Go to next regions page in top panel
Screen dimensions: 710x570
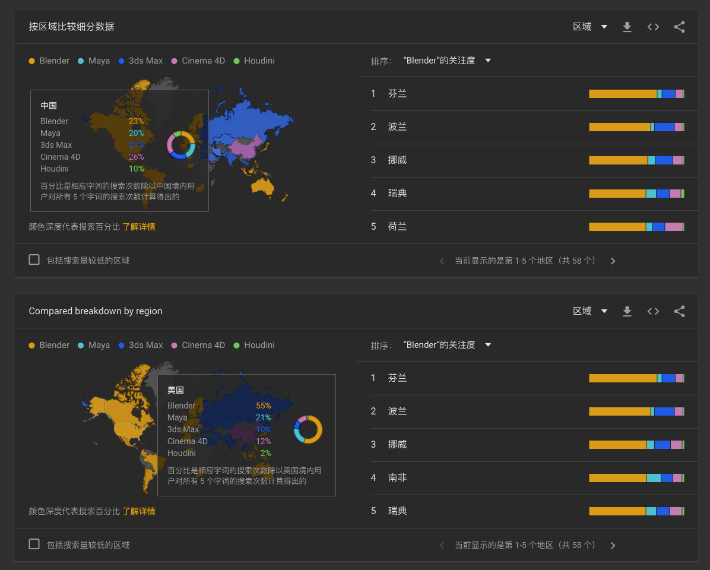click(x=613, y=261)
